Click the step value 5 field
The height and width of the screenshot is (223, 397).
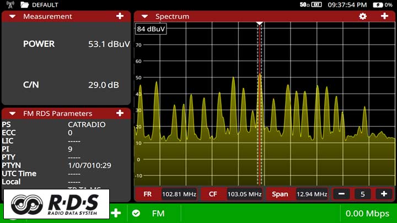tap(363, 194)
